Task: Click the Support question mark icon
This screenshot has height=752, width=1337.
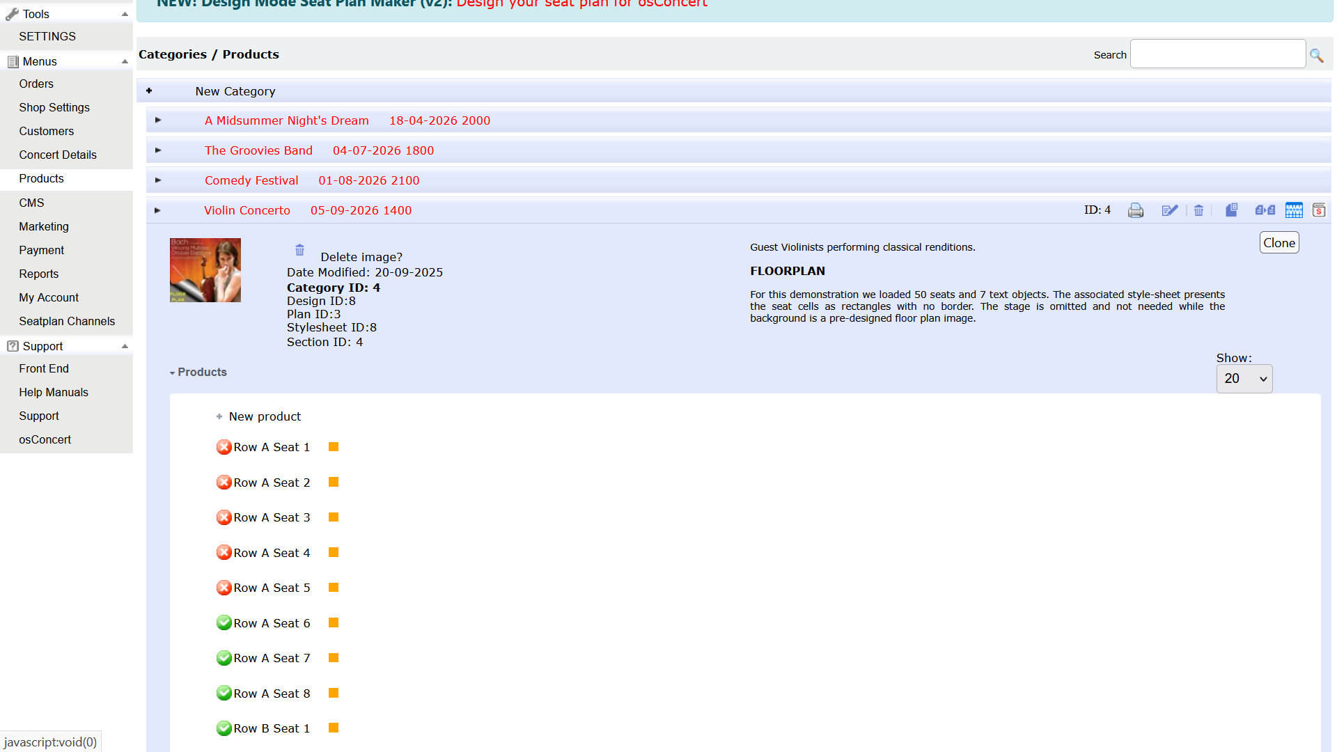Action: coord(13,345)
